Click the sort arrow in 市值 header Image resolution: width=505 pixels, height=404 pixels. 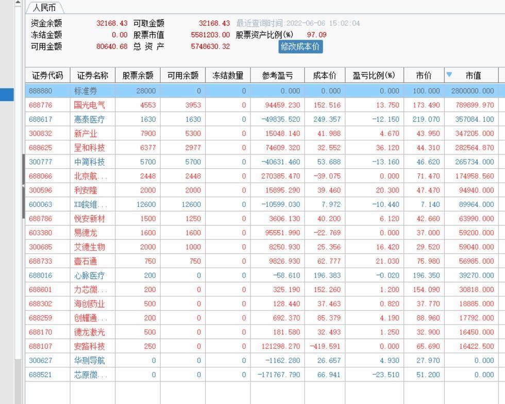click(449, 74)
